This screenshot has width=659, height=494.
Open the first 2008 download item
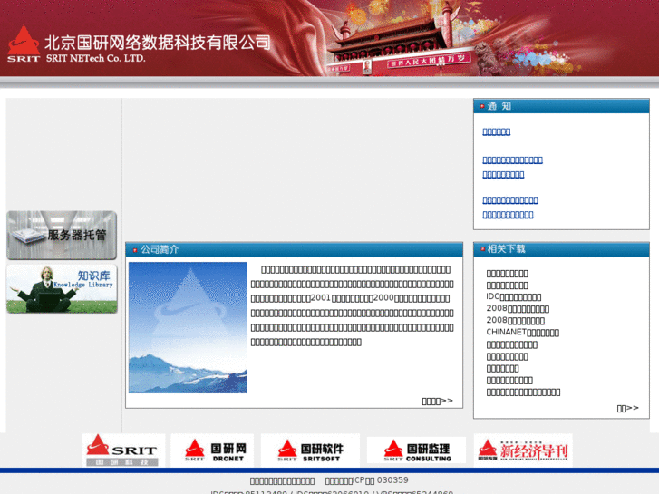click(x=518, y=308)
